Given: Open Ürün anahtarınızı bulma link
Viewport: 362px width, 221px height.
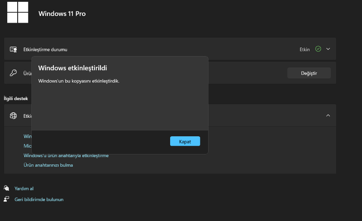Looking at the screenshot, I should (48, 165).
